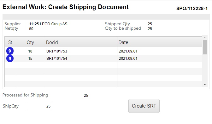212x124 pixels.
Task: Sort by the Date column header
Action: tap(160, 42)
